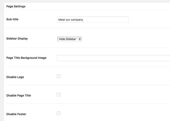Open the Sidebar Display dropdown
The image size is (170, 121).
tap(69, 39)
